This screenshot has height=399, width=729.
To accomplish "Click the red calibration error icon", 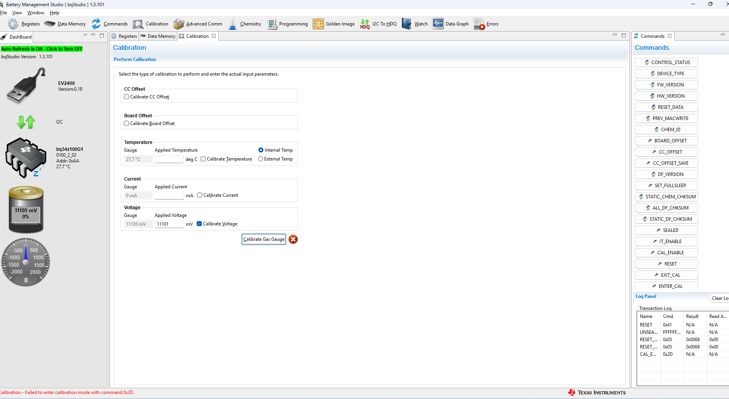I will 293,239.
